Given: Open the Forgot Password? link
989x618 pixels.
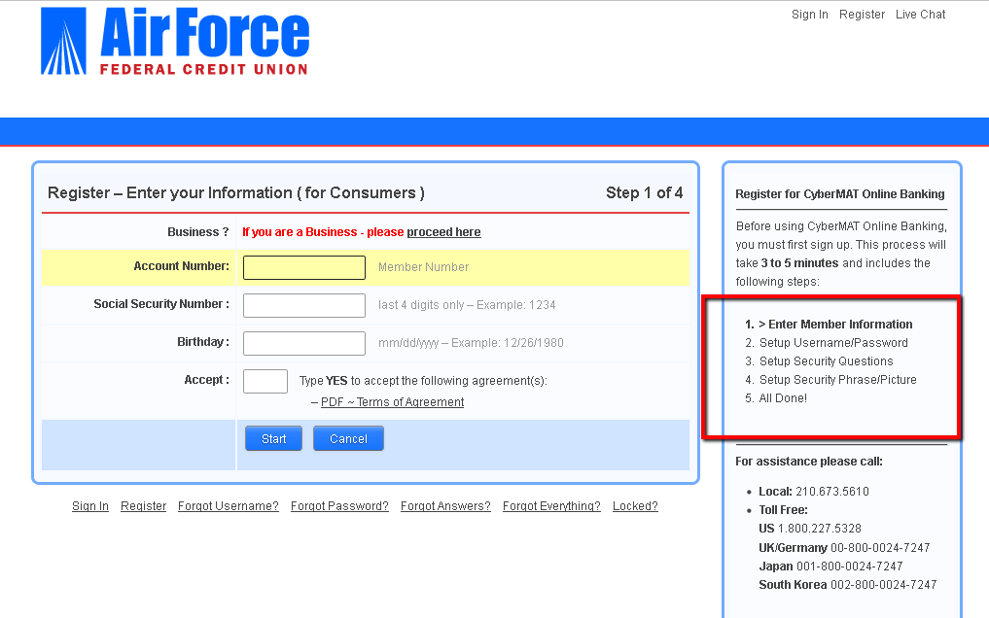Looking at the screenshot, I should pos(339,506).
